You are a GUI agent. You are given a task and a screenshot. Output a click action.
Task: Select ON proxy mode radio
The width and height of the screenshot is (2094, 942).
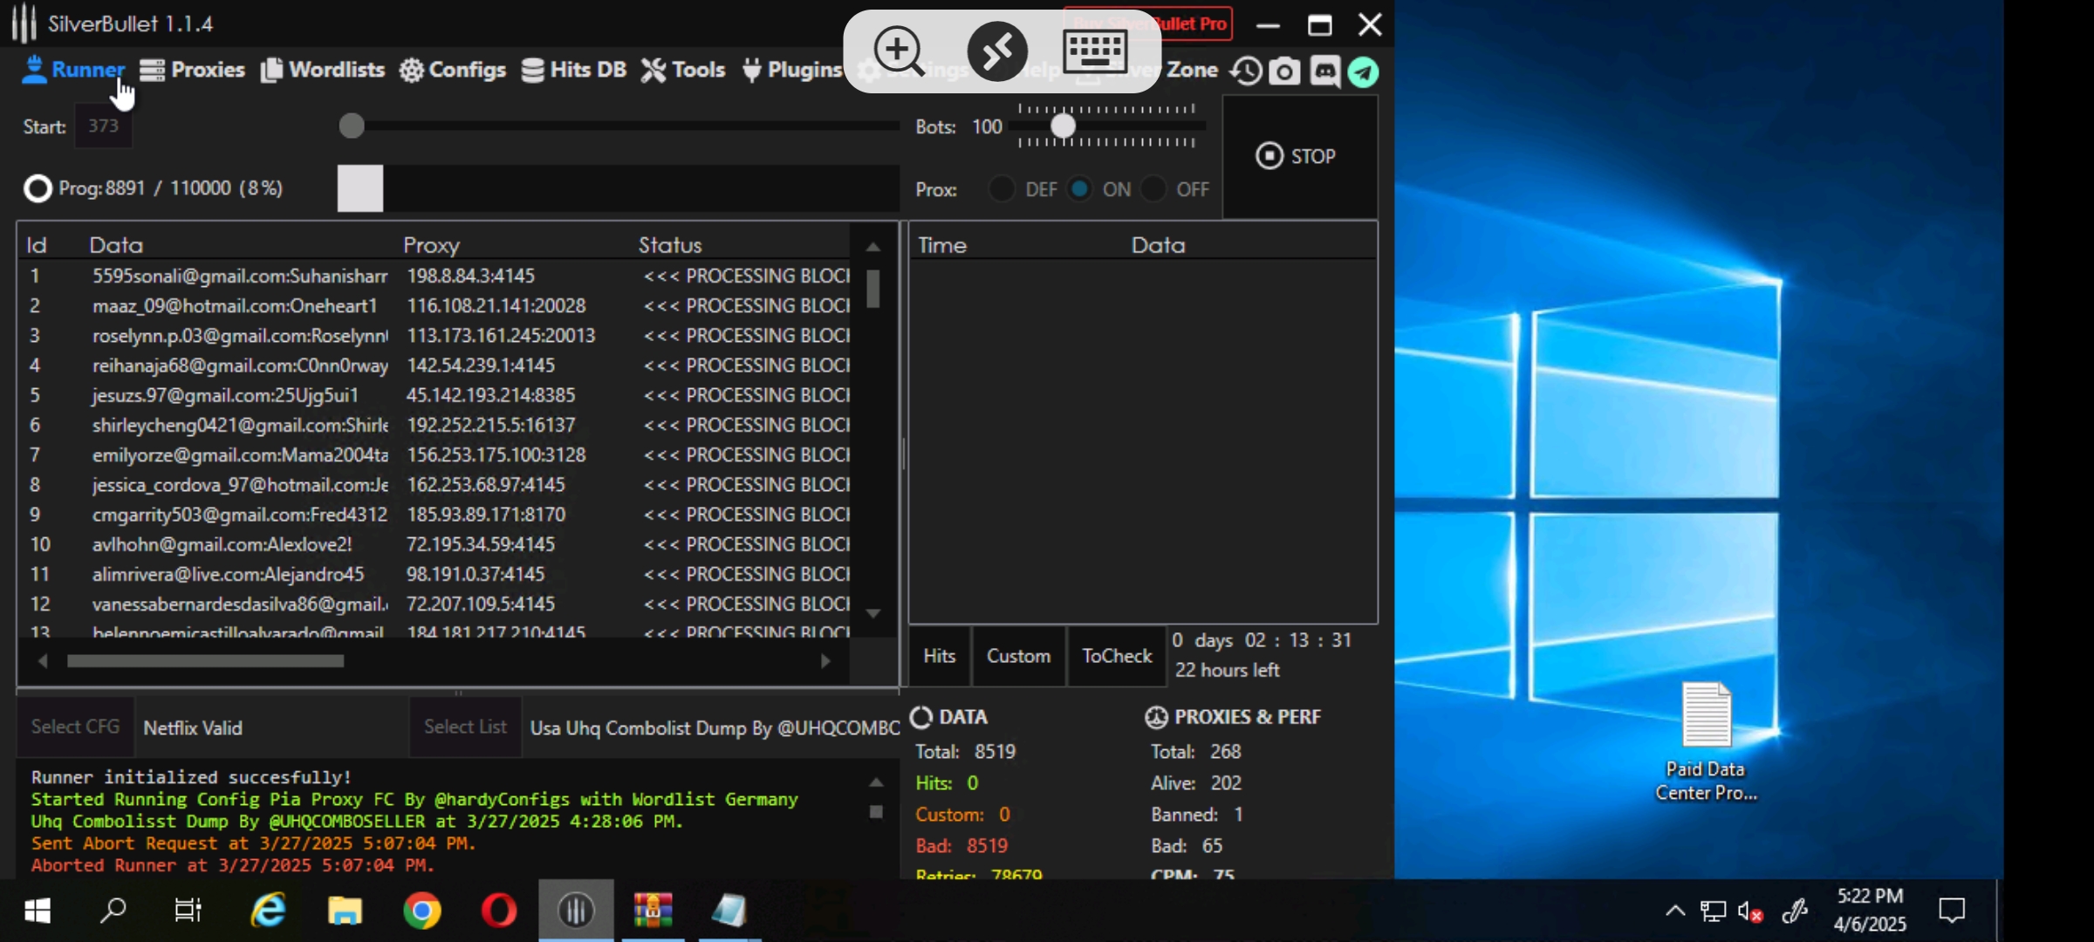1080,189
